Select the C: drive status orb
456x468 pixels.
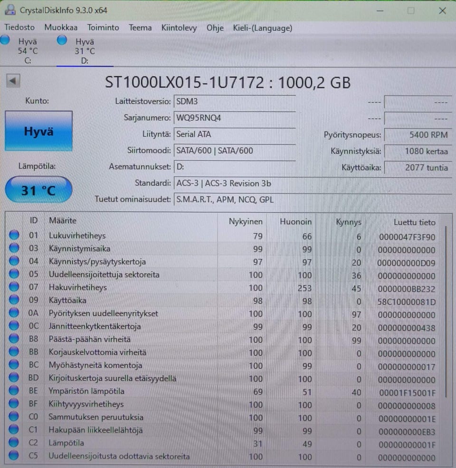click(x=5, y=40)
